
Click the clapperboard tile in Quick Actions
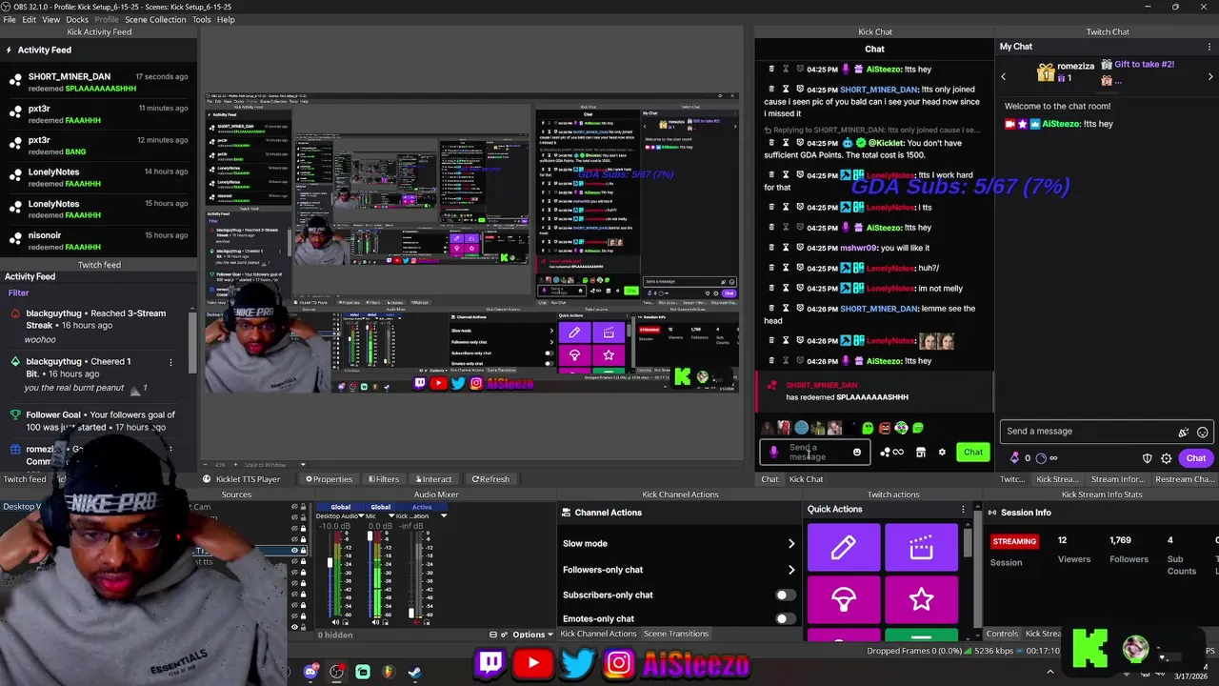921,547
